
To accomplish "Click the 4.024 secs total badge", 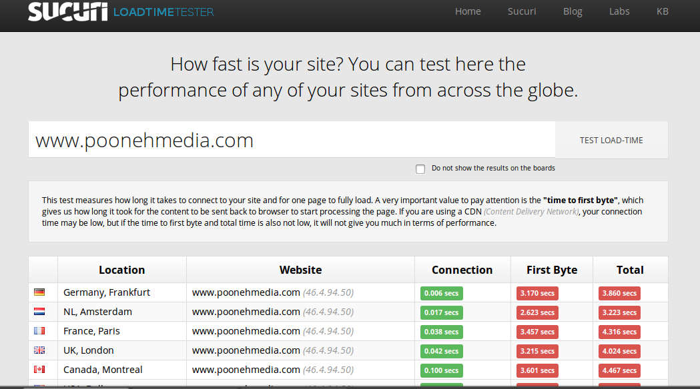I will coord(620,351).
